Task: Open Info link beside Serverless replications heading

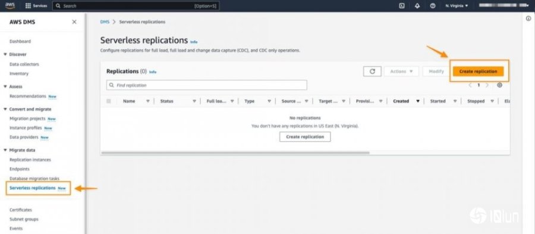Action: pos(194,42)
